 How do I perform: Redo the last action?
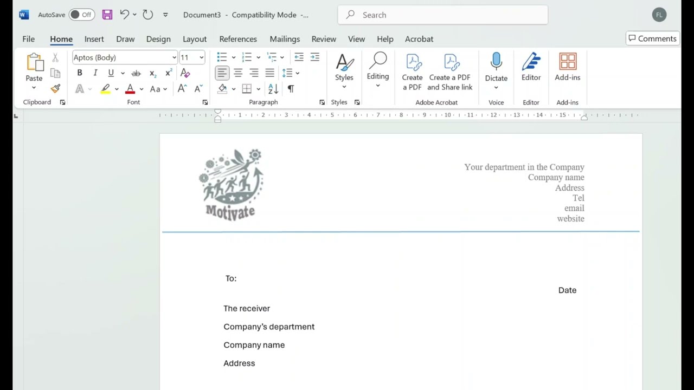click(x=147, y=15)
